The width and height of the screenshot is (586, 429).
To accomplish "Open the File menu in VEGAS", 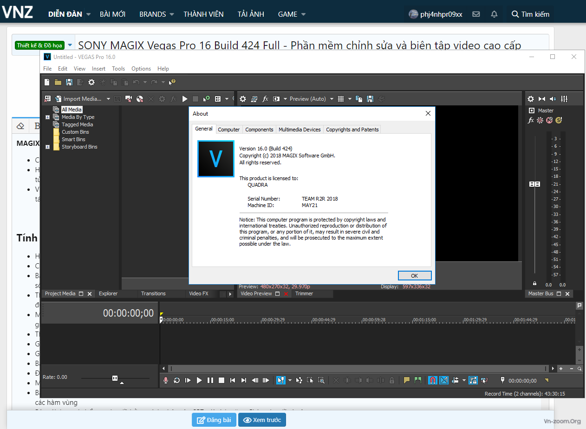I will coord(47,68).
